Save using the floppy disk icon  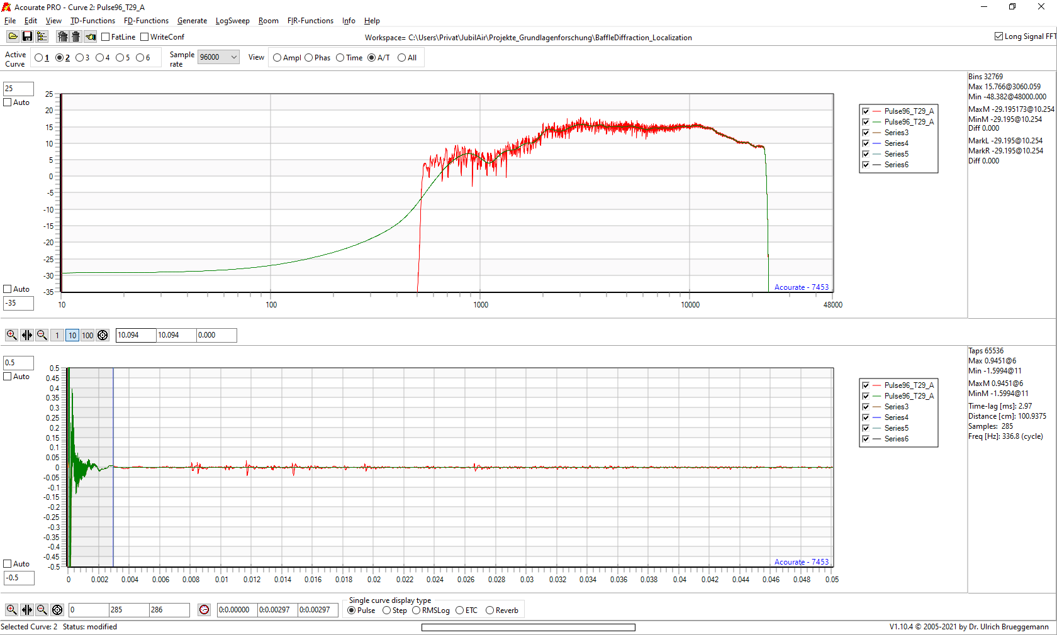coord(27,37)
